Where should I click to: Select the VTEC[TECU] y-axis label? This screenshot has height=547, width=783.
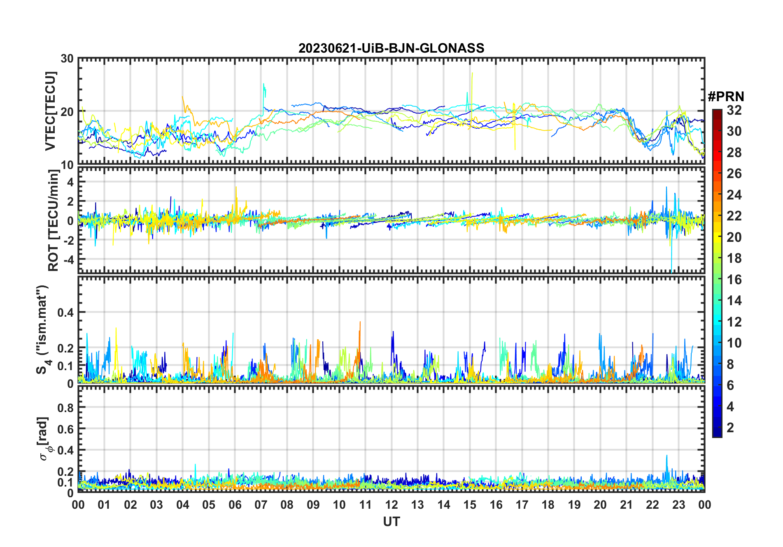(50, 111)
